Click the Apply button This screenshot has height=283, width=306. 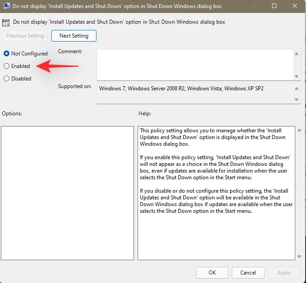(x=284, y=273)
